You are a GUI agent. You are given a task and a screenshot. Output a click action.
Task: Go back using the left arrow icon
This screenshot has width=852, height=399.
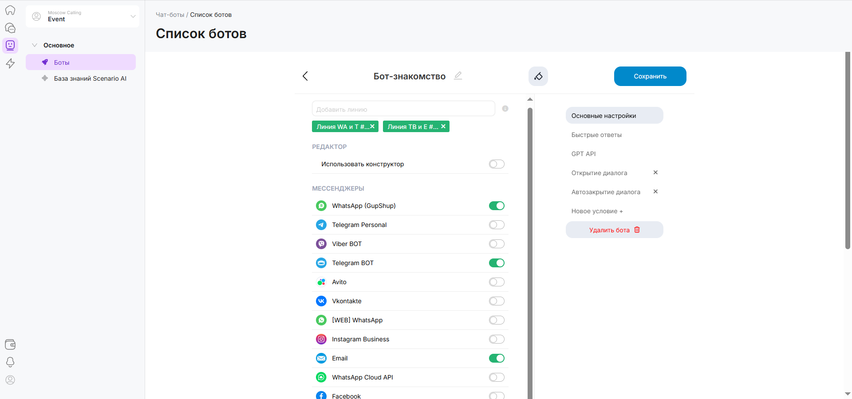[305, 76]
